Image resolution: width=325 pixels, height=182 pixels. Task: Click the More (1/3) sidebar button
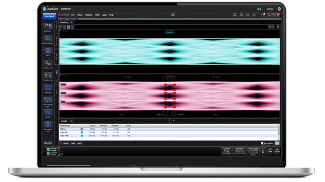tap(48, 143)
